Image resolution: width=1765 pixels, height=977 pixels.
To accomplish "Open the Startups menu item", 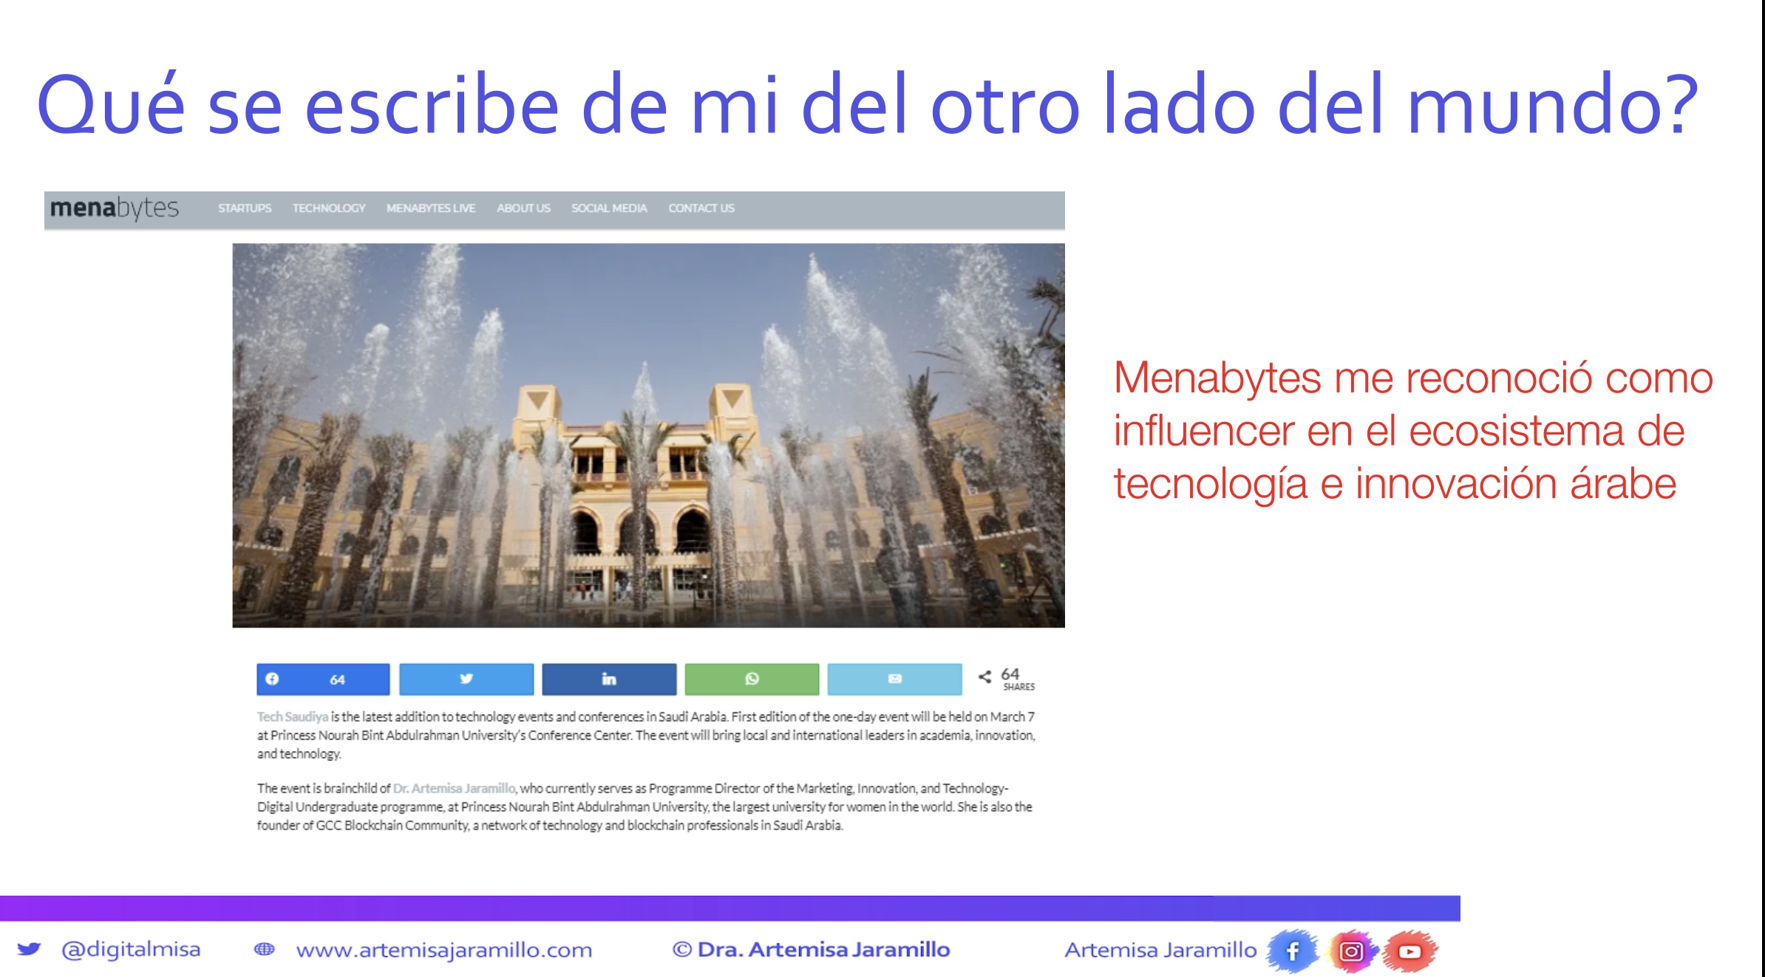I will click(245, 208).
